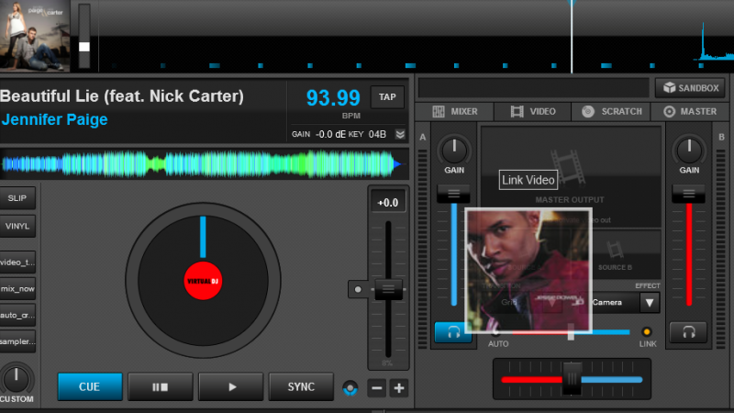The image size is (734, 413).
Task: Click the empty field left of SANDBOX
Action: [x=534, y=87]
